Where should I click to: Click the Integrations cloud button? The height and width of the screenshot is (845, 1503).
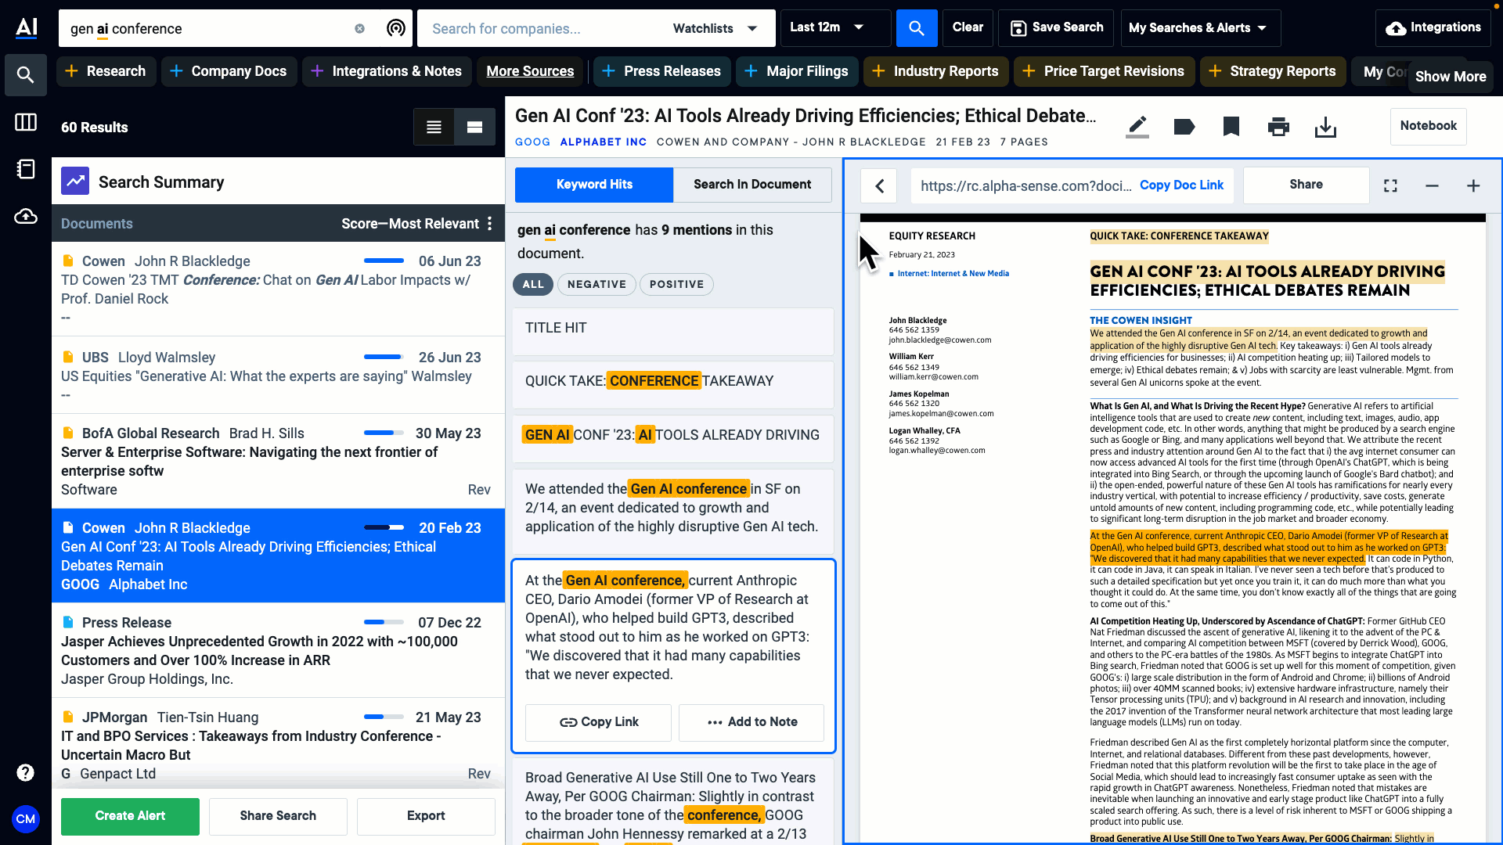pyautogui.click(x=1433, y=28)
